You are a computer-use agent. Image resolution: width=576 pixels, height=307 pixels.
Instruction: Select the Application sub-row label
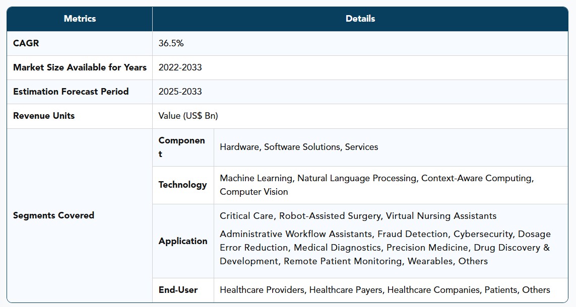coord(183,241)
